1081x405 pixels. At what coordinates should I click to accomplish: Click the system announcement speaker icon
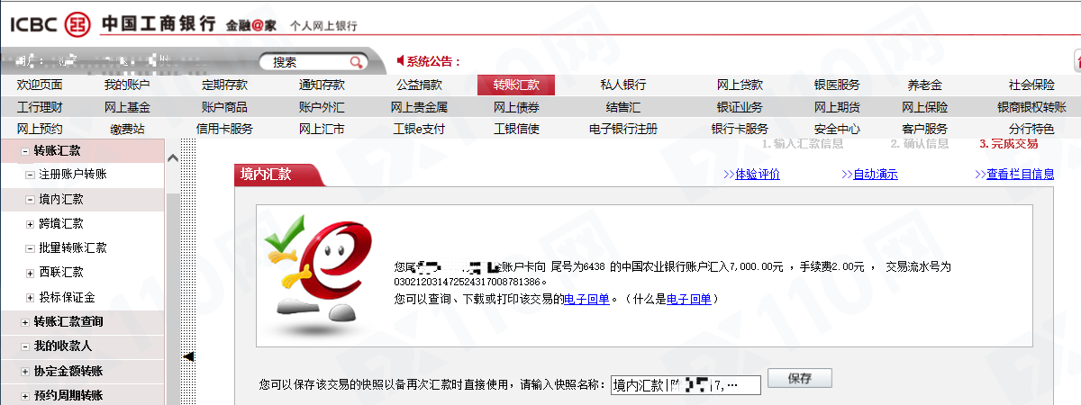pos(401,61)
